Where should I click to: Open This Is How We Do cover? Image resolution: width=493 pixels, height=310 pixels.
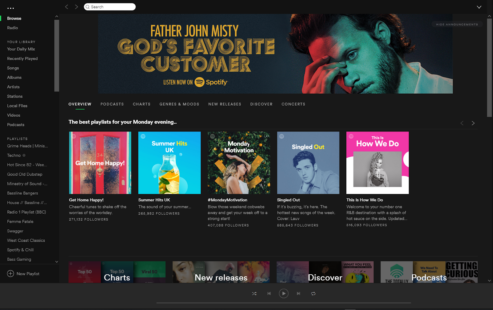[x=377, y=163]
